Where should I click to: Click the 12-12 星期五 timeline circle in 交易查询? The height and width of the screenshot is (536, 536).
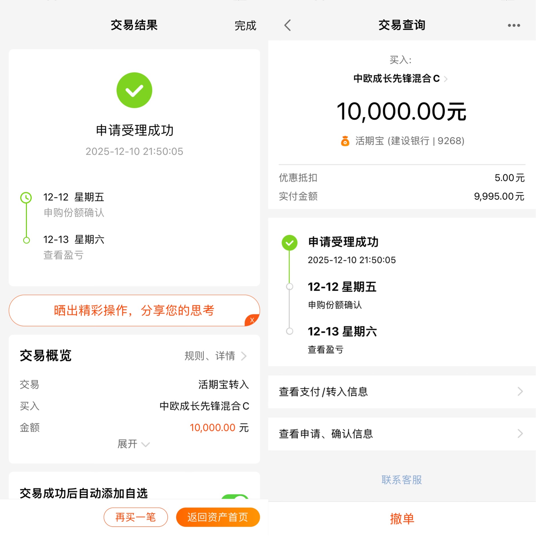click(289, 287)
